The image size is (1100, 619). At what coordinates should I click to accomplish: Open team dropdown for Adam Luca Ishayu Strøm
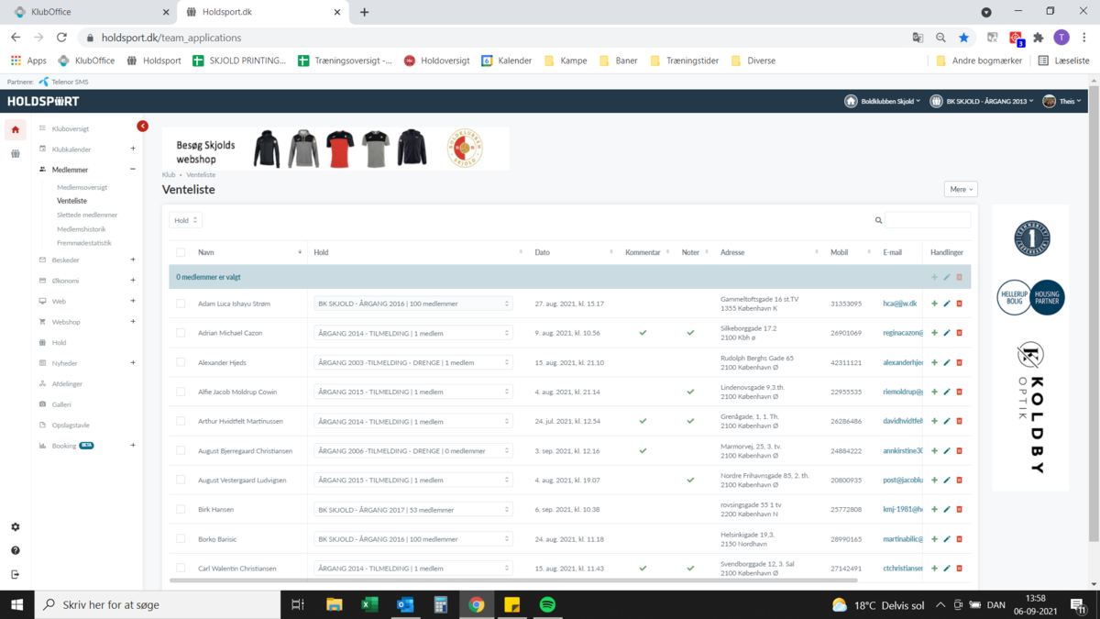click(412, 304)
